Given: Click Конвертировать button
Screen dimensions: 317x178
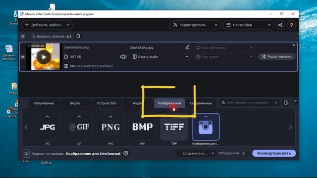Looking at the screenshot, I should [x=274, y=153].
